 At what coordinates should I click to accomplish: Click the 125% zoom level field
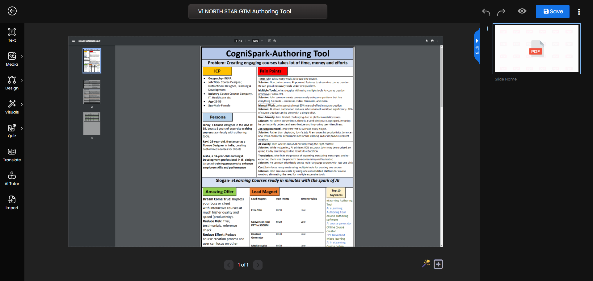tap(255, 41)
